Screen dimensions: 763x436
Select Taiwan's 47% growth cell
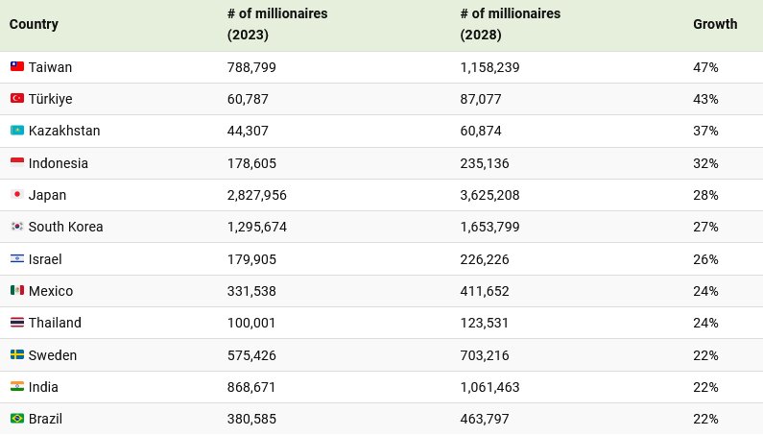click(705, 67)
